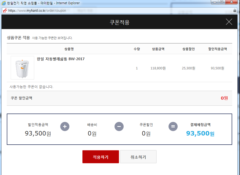Click the 쿠폰 할인금액 label
The width and height of the screenshot is (240, 175).
[21, 98]
